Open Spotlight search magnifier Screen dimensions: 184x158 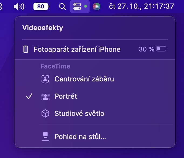(62, 6)
